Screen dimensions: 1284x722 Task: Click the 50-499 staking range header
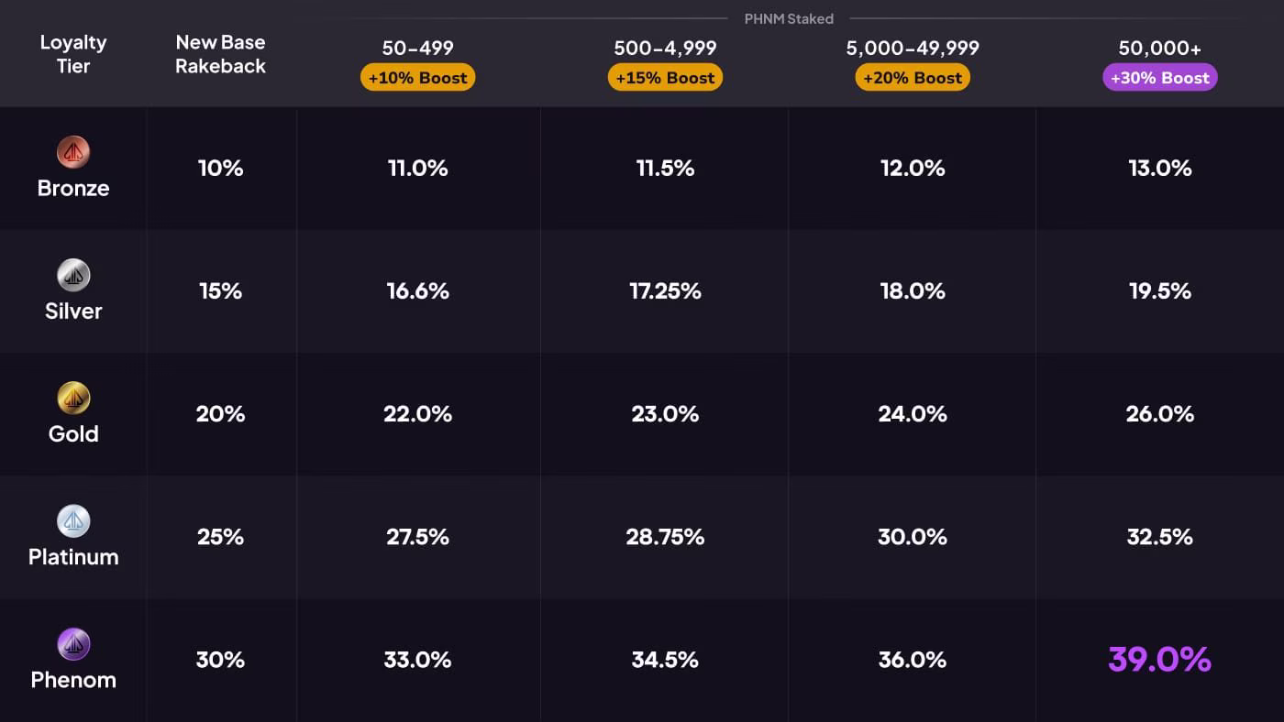[x=417, y=48]
